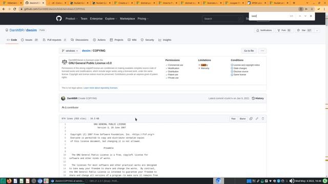Switch to the Pull requests tab
The width and height of the screenshot is (328, 184).
tap(54, 40)
